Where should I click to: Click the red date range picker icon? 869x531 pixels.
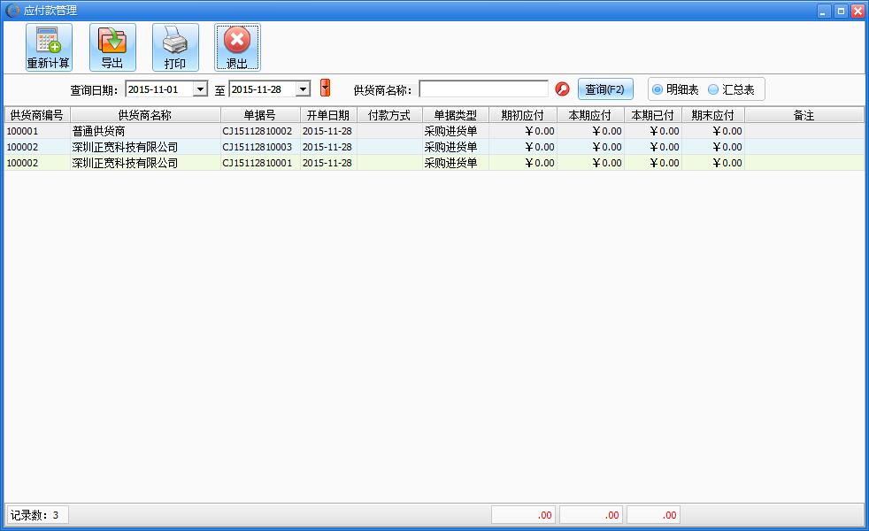pos(326,88)
